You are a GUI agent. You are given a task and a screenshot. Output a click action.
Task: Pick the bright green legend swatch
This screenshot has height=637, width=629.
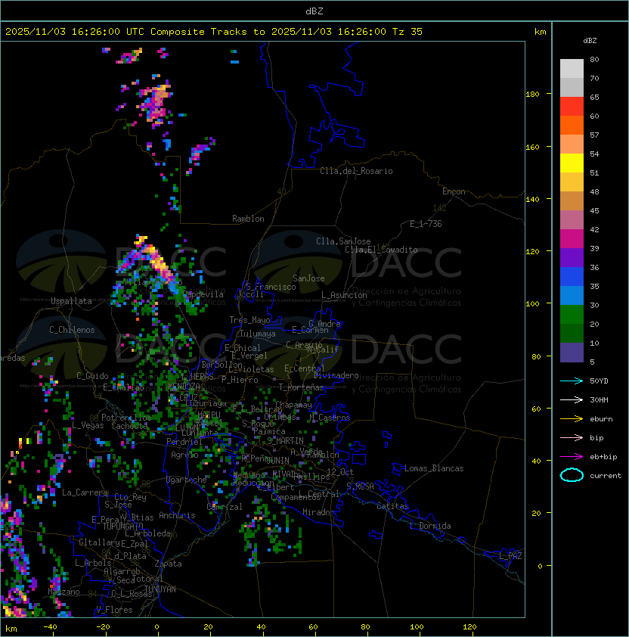pyautogui.click(x=572, y=315)
